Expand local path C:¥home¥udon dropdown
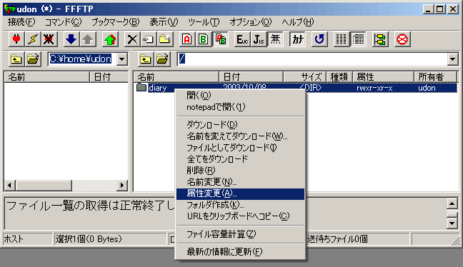The height and width of the screenshot is (267, 463). coord(122,59)
